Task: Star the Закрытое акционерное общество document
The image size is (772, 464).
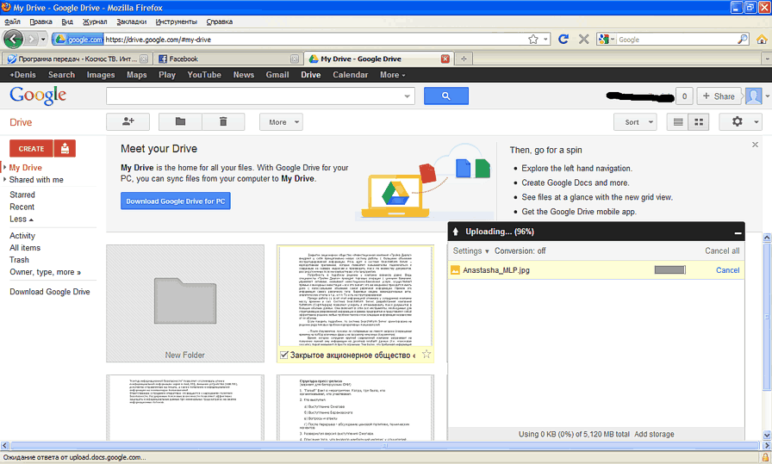Action: 426,355
